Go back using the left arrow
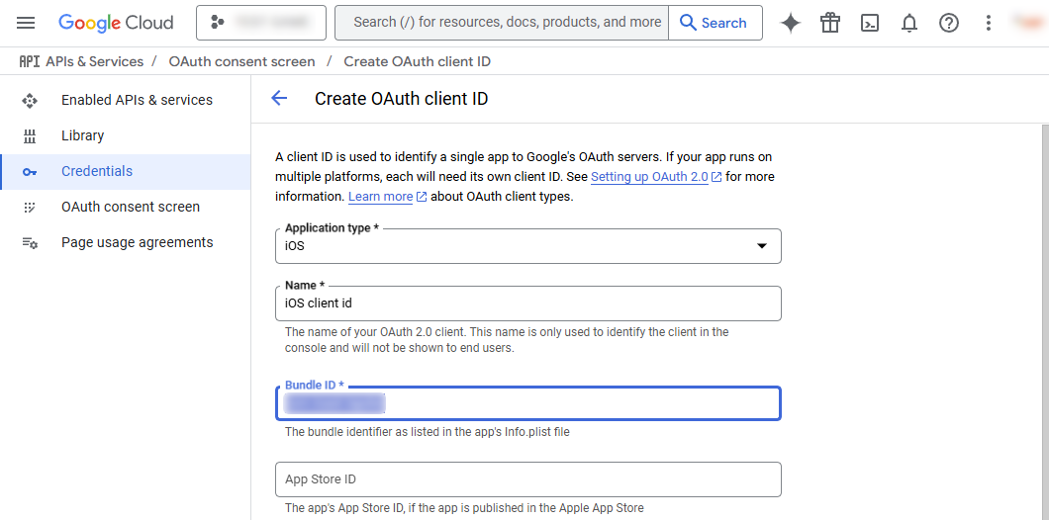 pyautogui.click(x=279, y=98)
